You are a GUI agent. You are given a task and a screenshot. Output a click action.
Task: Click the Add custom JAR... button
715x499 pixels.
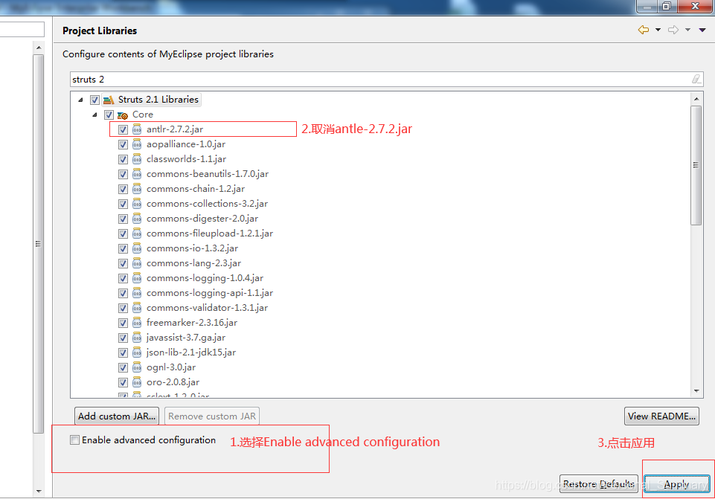click(x=117, y=416)
